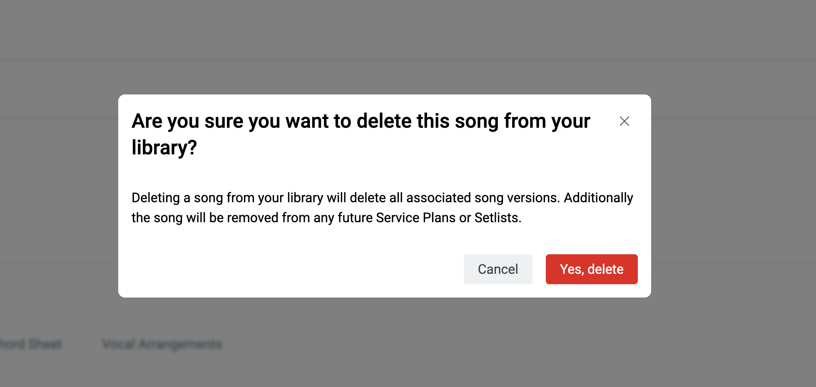816x387 pixels.
Task: Click the dialog heading about deleting song
Action: pyautogui.click(x=361, y=134)
